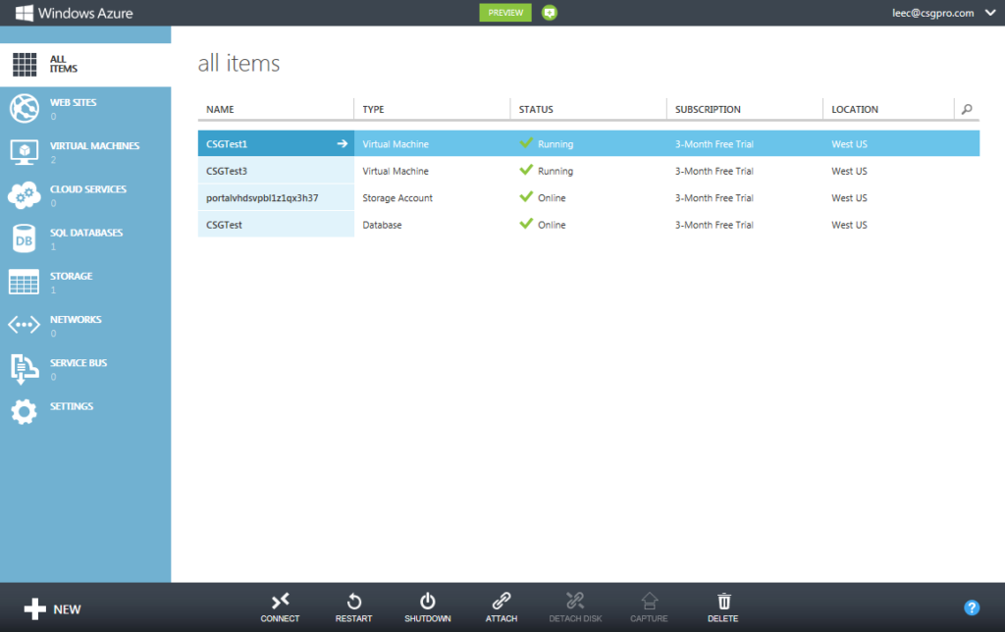
Task: Open the search in the items list
Action: point(967,109)
